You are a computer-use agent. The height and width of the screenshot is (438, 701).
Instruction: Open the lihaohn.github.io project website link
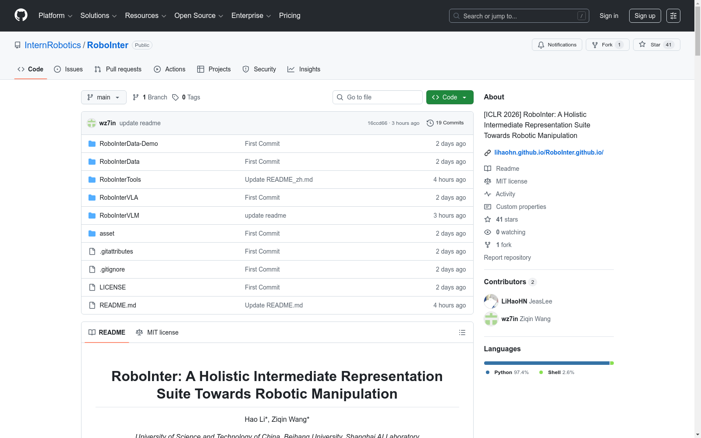click(x=549, y=152)
